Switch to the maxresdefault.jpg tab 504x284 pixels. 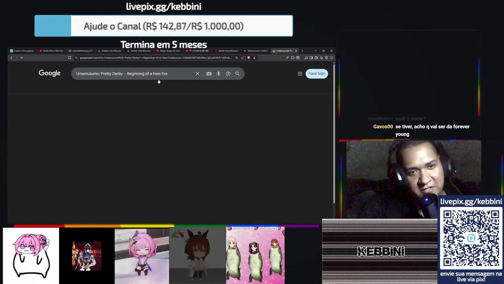81,51
